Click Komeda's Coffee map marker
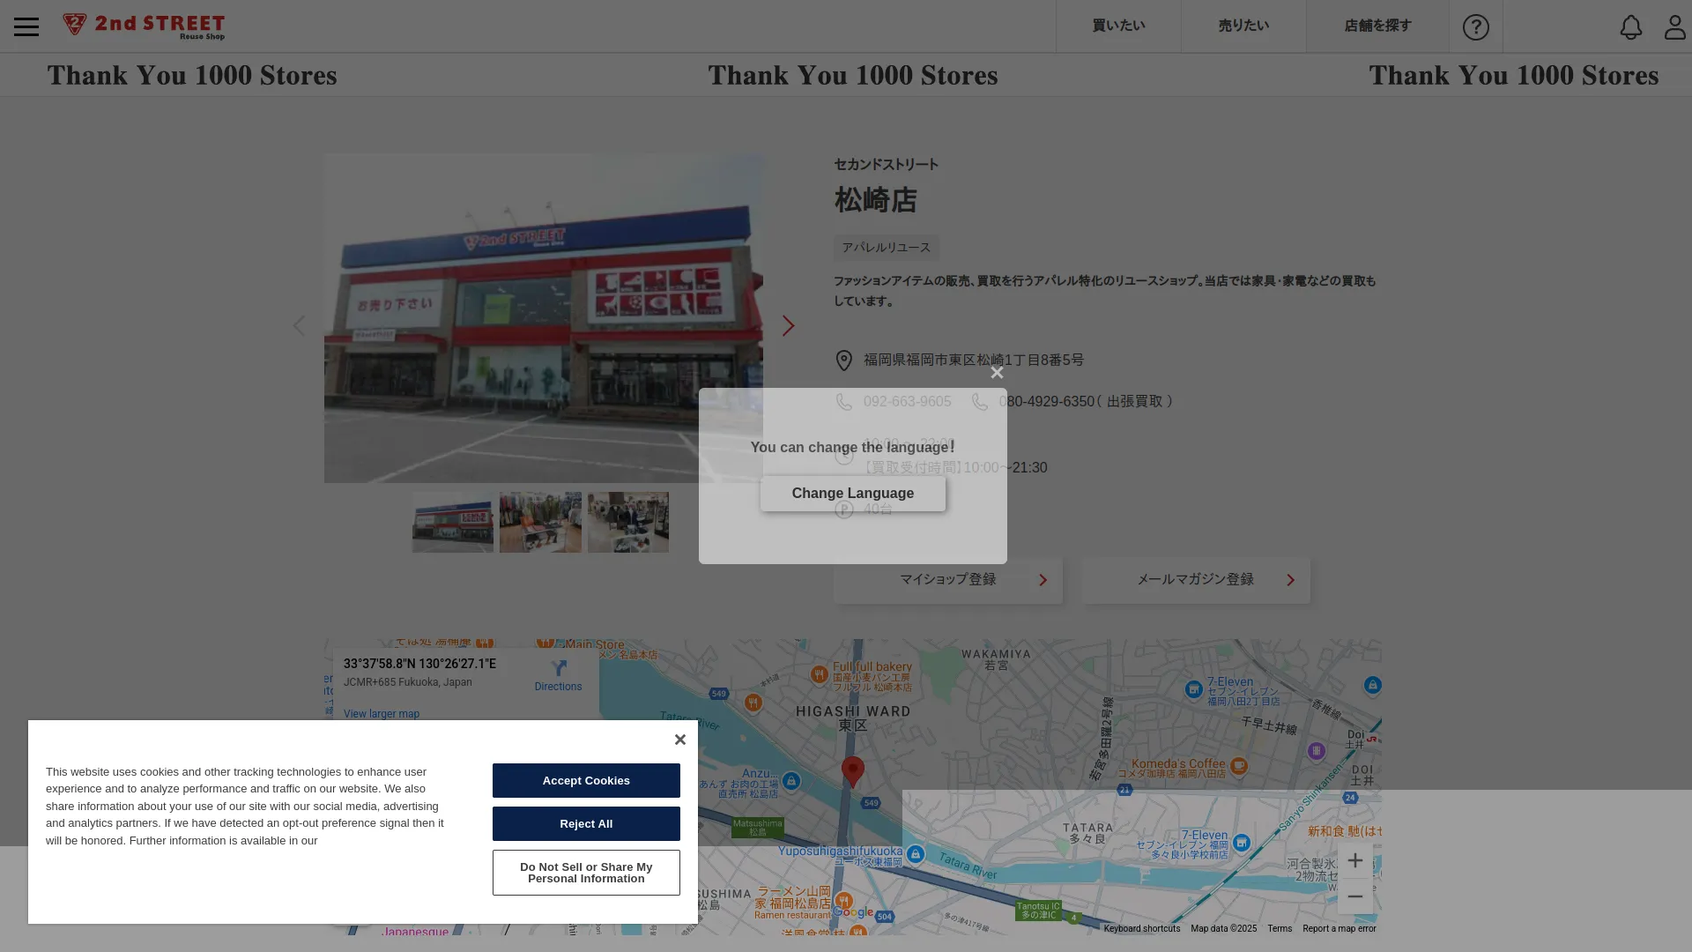The width and height of the screenshot is (1692, 952). pos(1239,765)
